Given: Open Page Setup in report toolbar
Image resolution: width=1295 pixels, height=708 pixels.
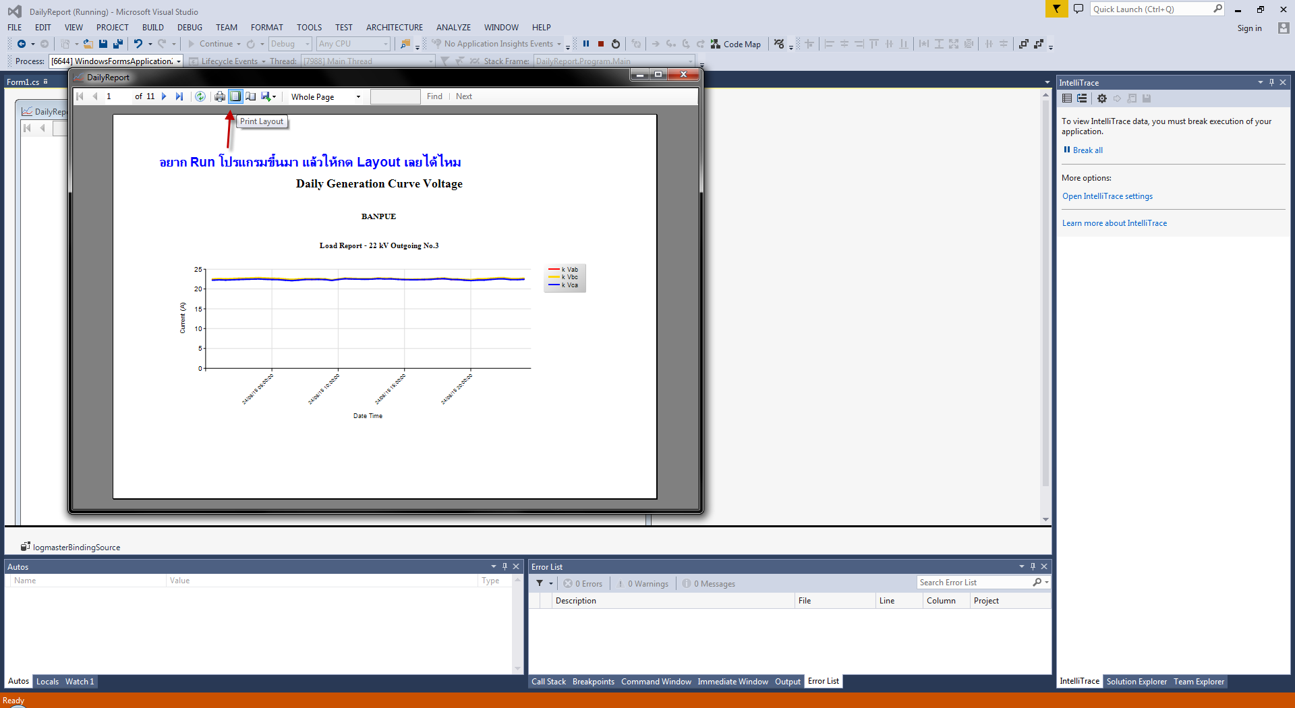Looking at the screenshot, I should pos(251,96).
